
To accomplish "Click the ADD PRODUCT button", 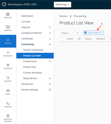I will click(x=94, y=33).
